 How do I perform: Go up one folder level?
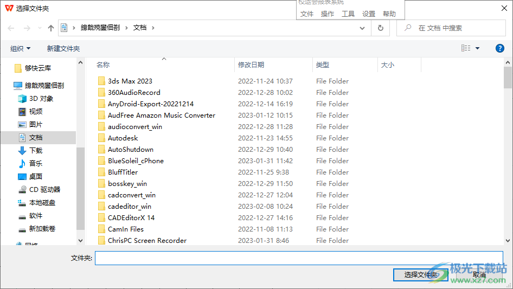(x=51, y=28)
